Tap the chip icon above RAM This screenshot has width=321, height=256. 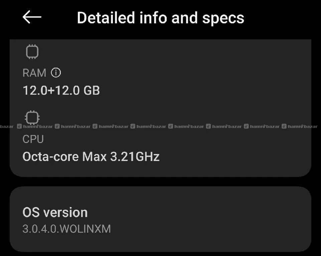[32, 52]
